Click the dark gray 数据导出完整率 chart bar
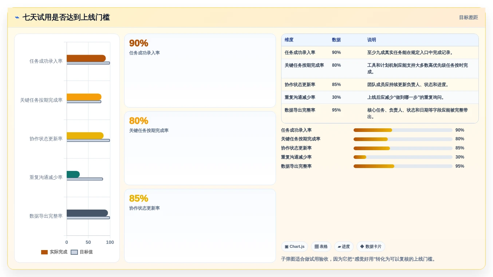This screenshot has width=493, height=277. pyautogui.click(x=87, y=213)
